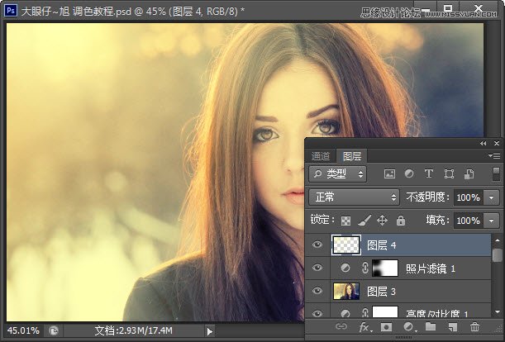
Task: Select the 图层 4 layer thumbnail
Action: point(346,245)
